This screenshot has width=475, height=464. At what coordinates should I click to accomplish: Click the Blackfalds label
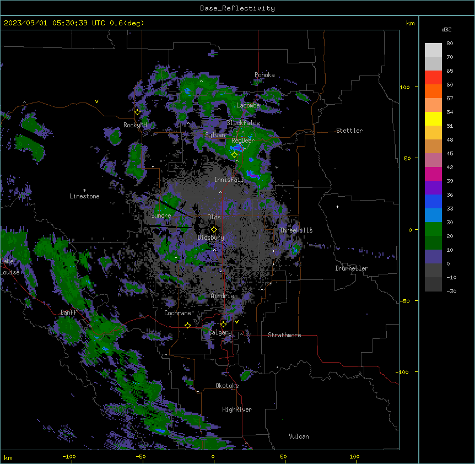point(243,123)
